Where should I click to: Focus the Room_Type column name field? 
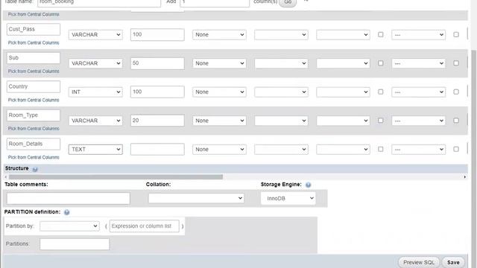coord(34,115)
